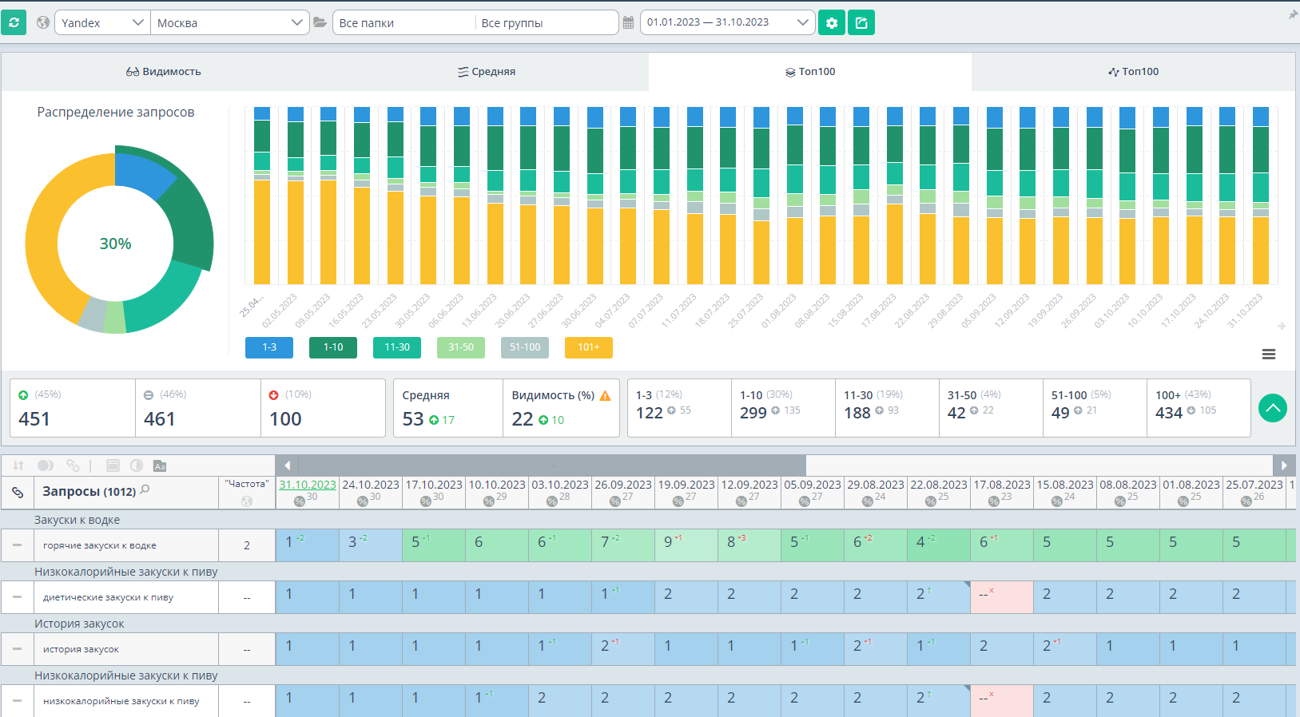Viewport: 1300px width, 717px height.
Task: Click the green refresh button
Action: tap(14, 22)
